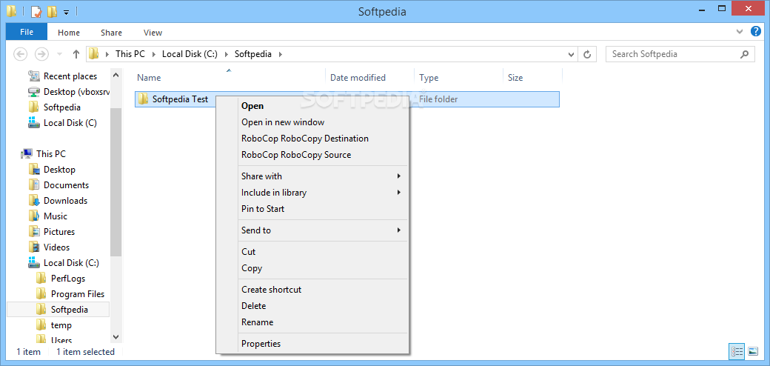Expand the Send to submenu arrow

pos(399,230)
